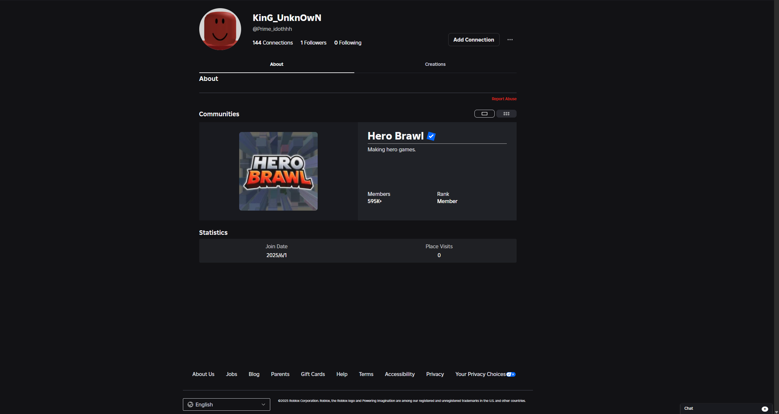Click the scrollbar down arrow
Image resolution: width=779 pixels, height=414 pixels.
[x=776, y=412]
